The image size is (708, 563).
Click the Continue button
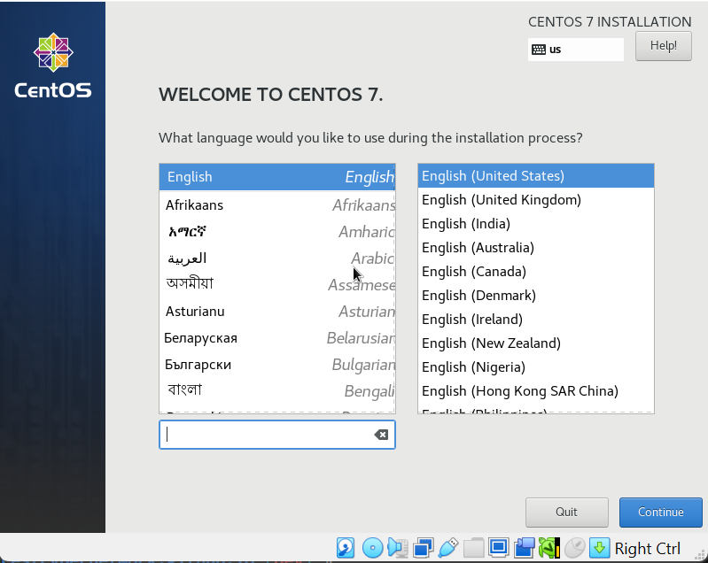[660, 512]
